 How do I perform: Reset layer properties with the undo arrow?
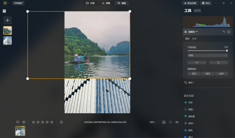224,32
